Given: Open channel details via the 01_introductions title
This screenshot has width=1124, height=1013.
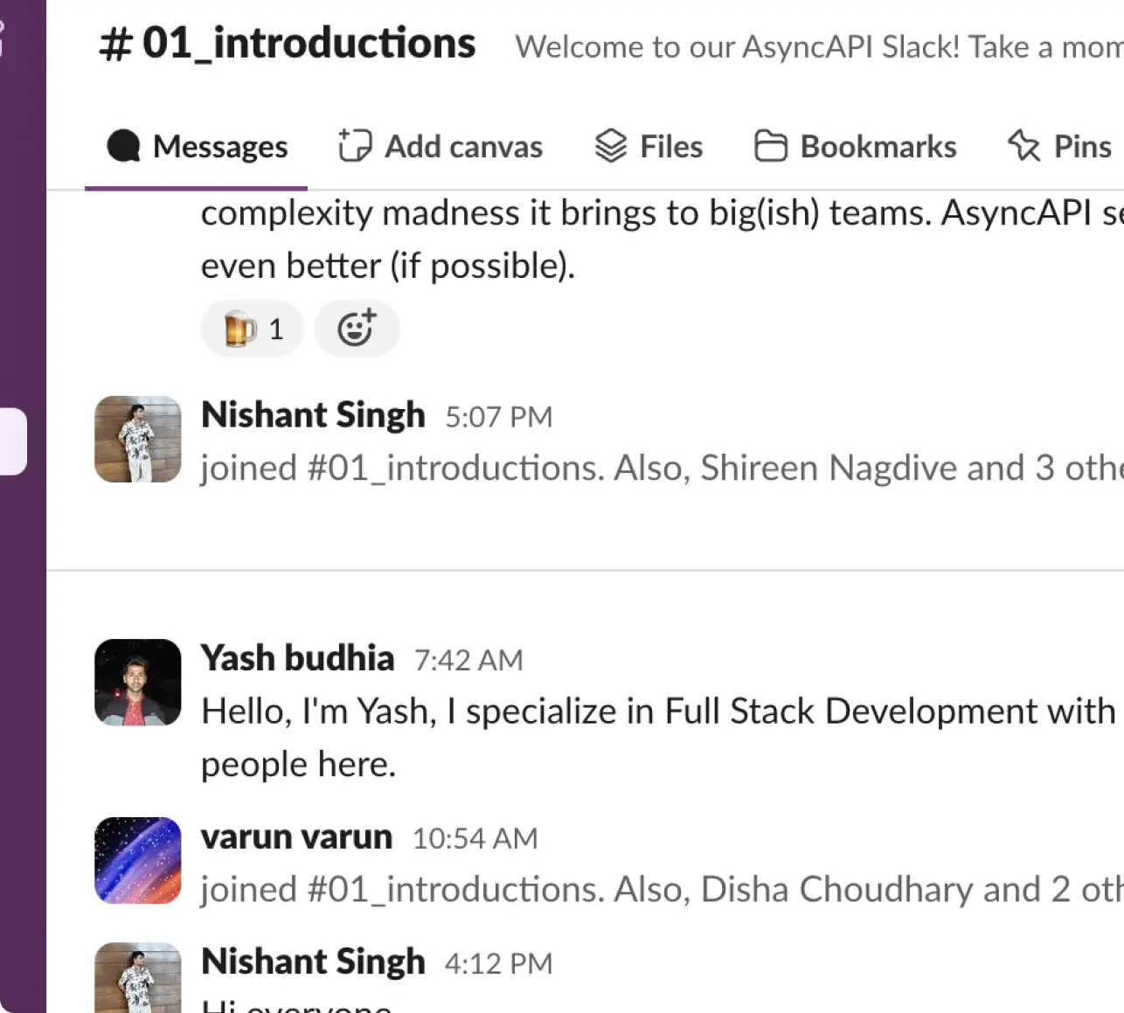Looking at the screenshot, I should click(306, 42).
